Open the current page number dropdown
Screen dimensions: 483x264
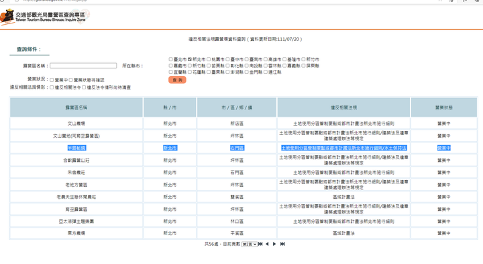(x=249, y=245)
